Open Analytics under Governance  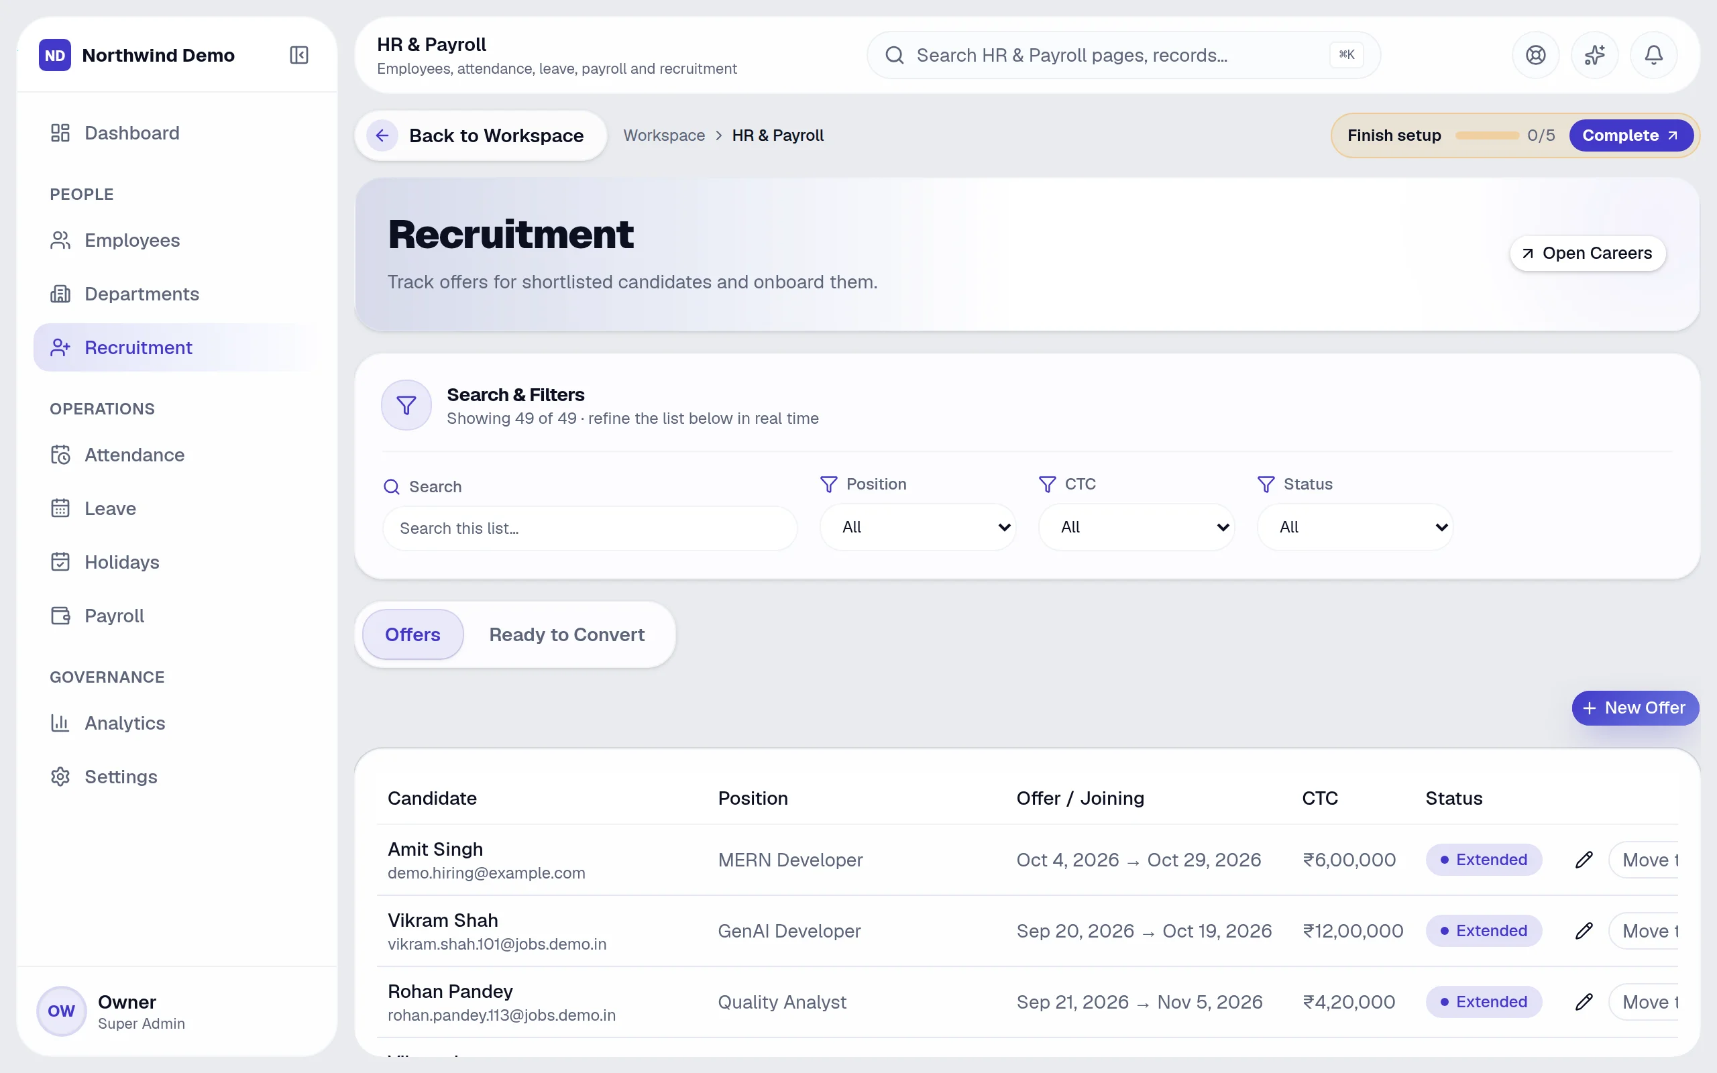[x=176, y=723]
